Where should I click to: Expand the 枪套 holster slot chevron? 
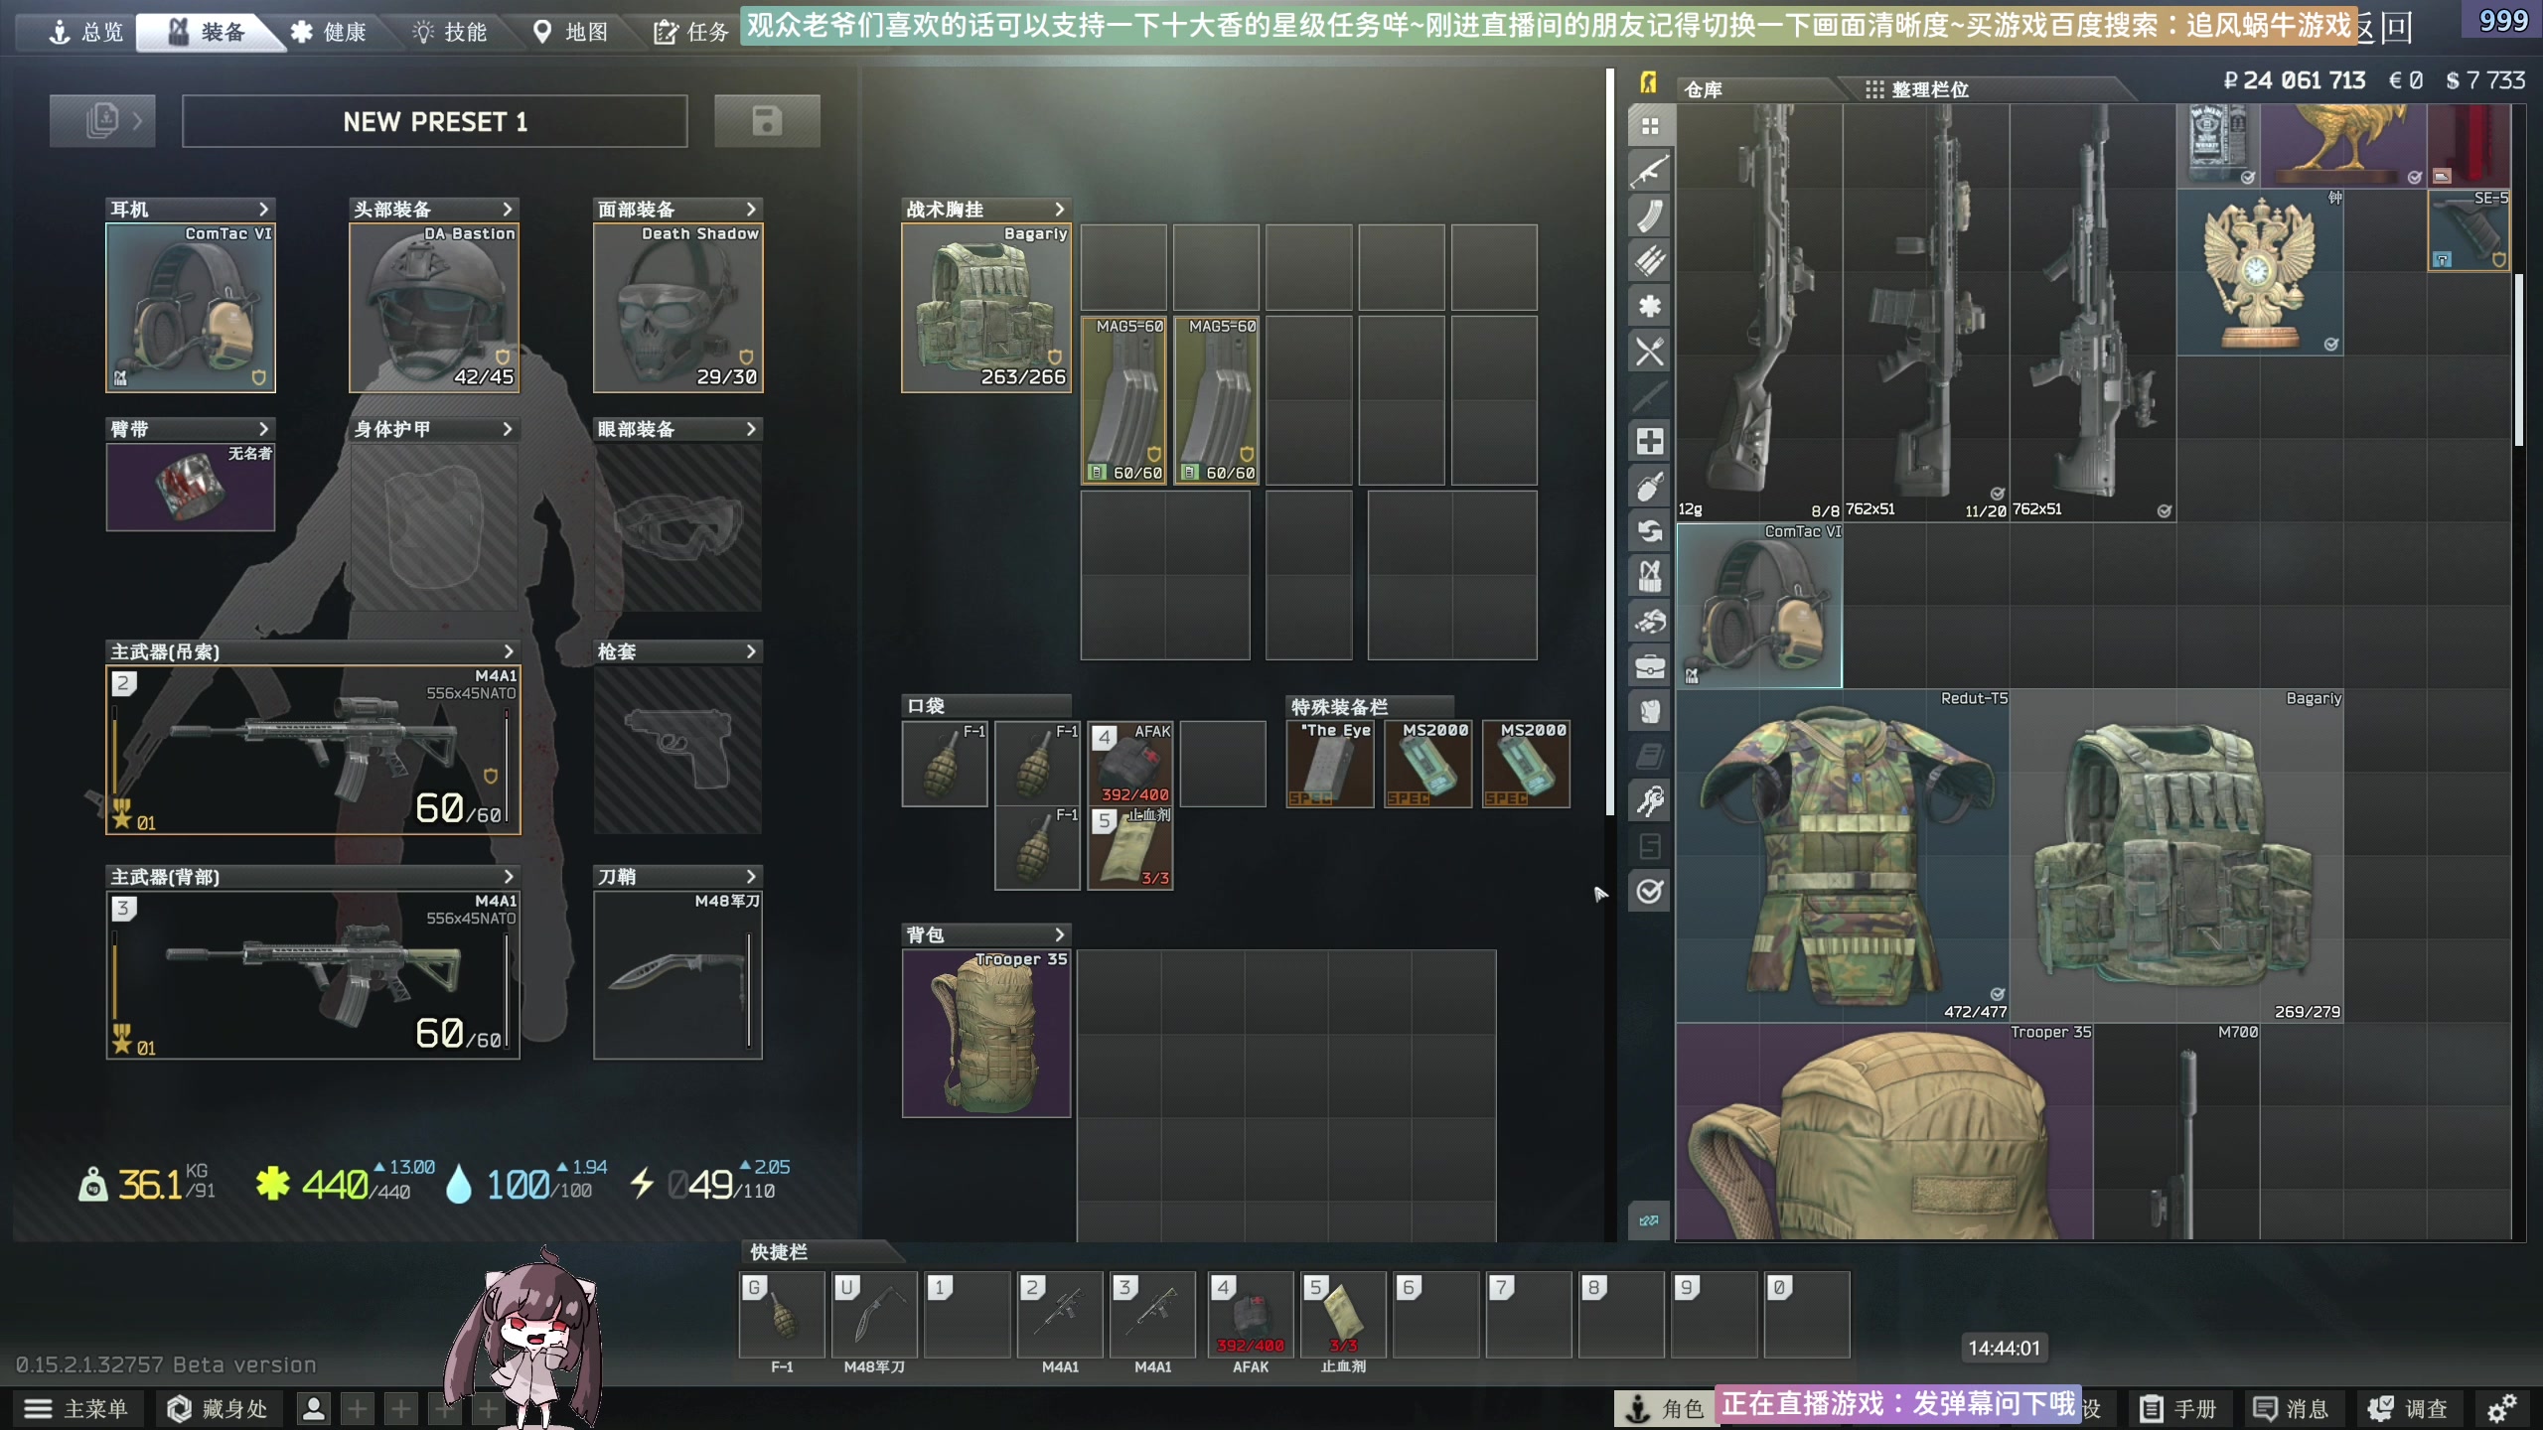point(751,651)
